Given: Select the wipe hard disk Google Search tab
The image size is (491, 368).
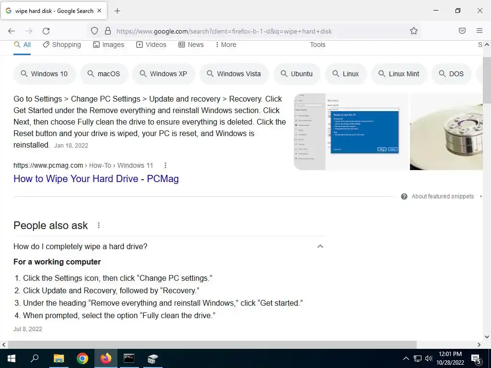Looking at the screenshot, I should click(54, 11).
